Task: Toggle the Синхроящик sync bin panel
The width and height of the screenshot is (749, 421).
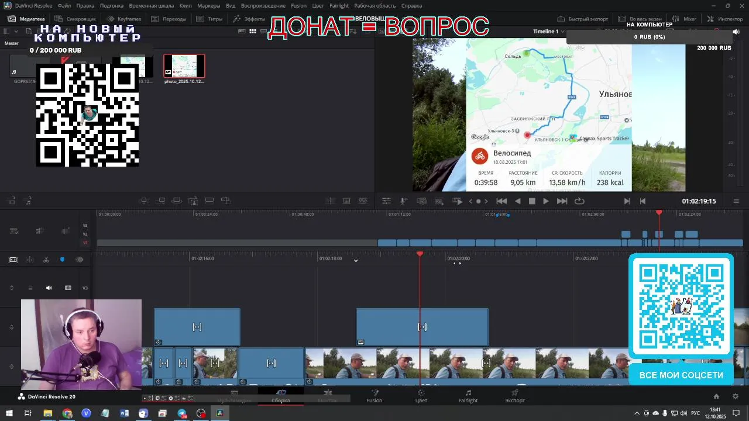Action: 75,19
